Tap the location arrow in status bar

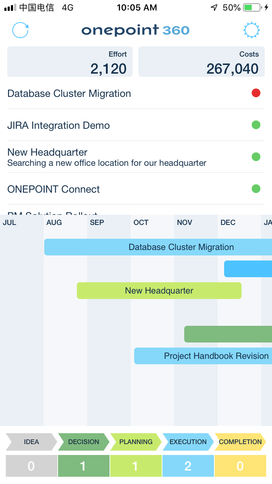[x=214, y=8]
